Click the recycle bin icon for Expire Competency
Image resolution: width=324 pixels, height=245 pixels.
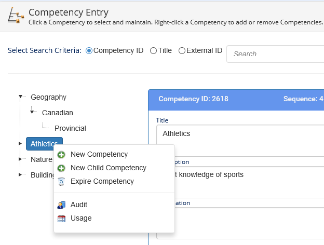[x=61, y=181]
